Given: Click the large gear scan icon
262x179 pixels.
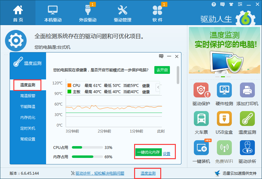Looking at the screenshot, I should [x=16, y=40].
